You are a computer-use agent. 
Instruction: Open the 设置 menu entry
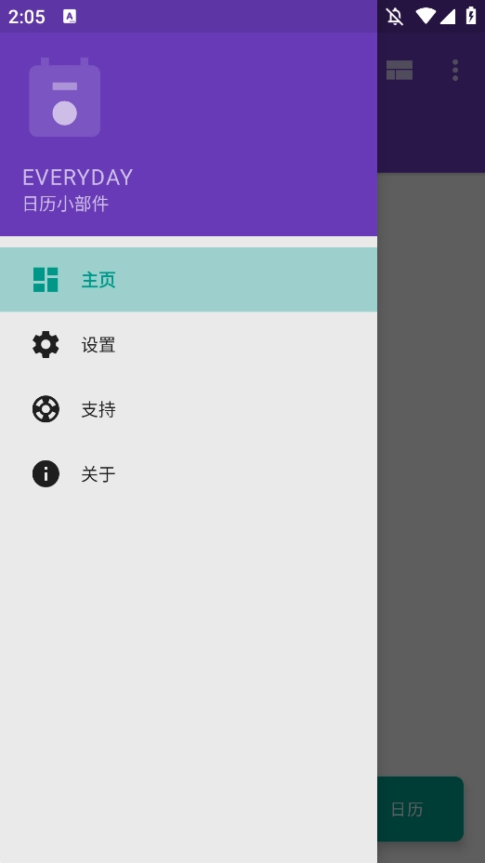(189, 344)
